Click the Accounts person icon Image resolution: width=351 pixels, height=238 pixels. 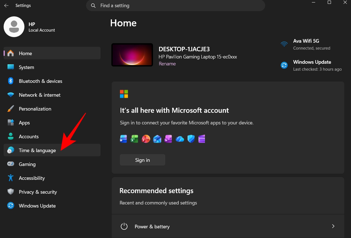[x=11, y=136]
